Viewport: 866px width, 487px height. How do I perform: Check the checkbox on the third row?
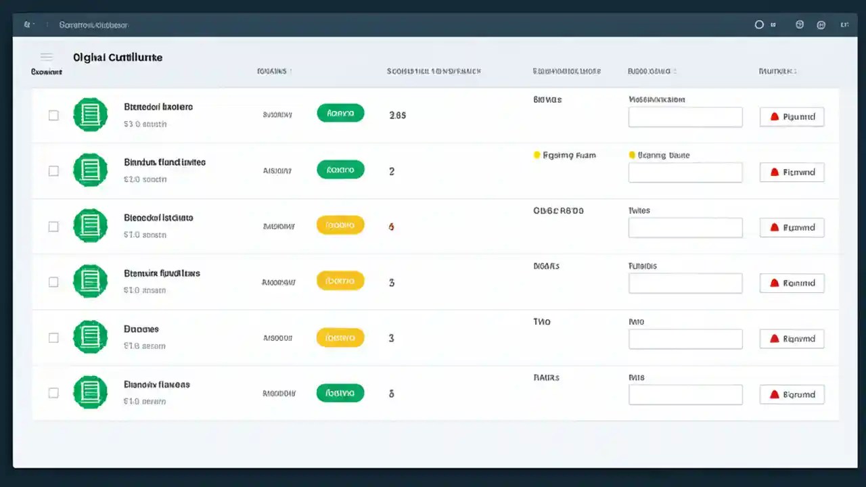pyautogui.click(x=53, y=227)
